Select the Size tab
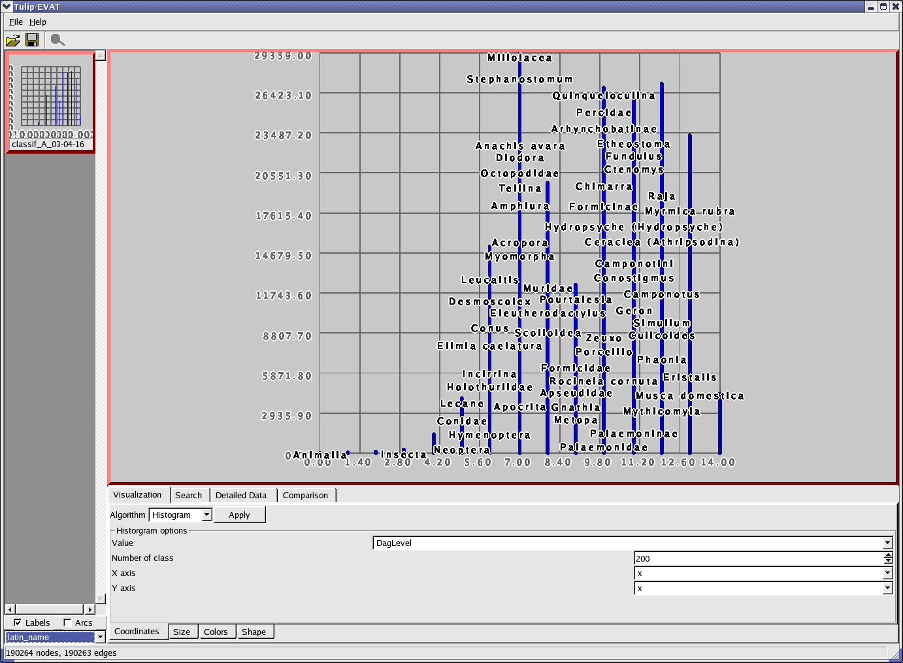Screen dimensions: 903x663 click(182, 632)
